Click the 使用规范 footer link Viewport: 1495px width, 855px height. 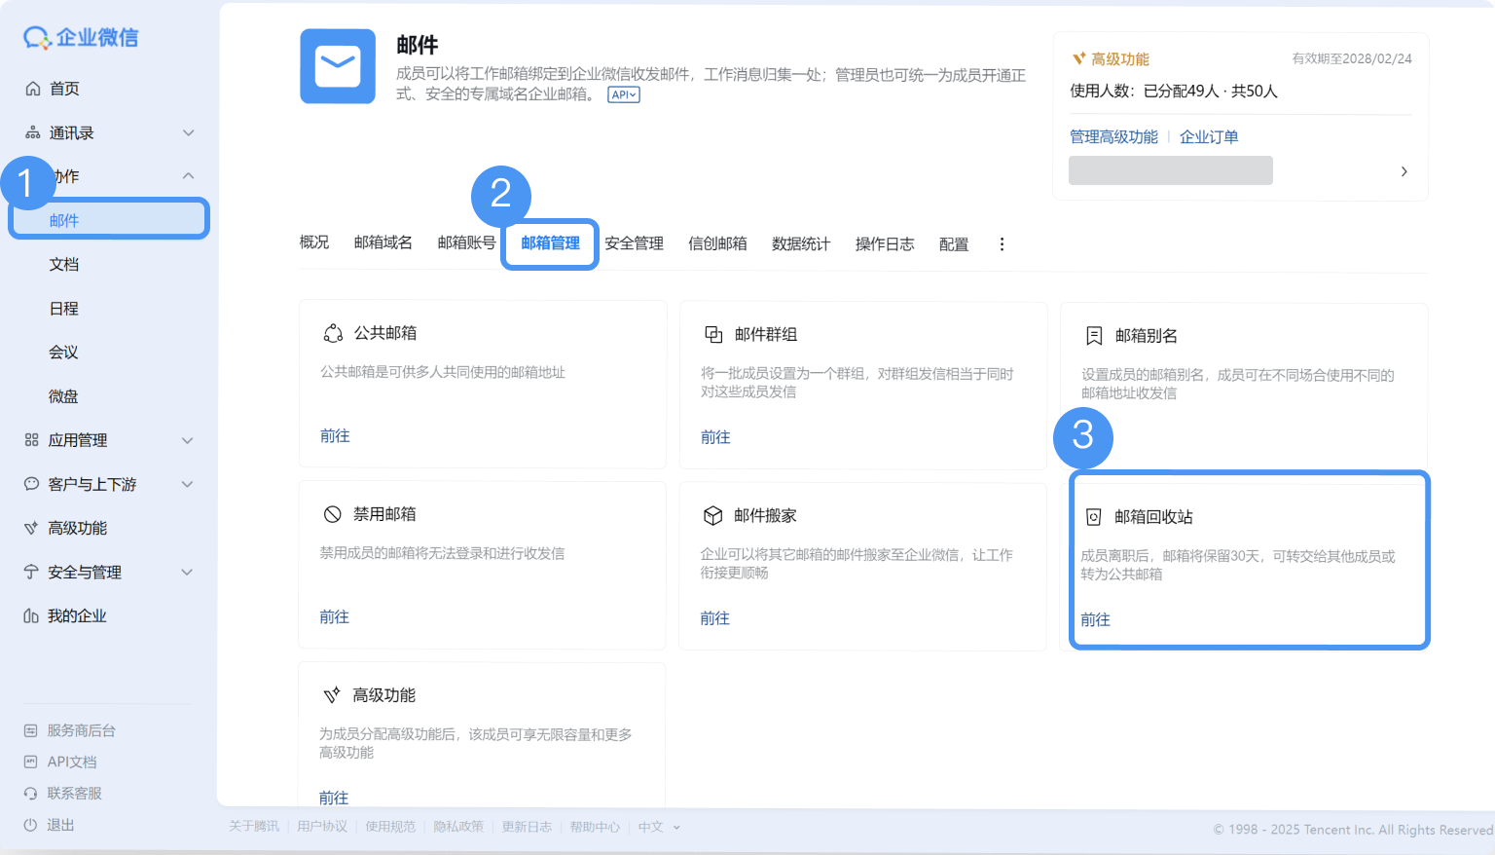[390, 827]
